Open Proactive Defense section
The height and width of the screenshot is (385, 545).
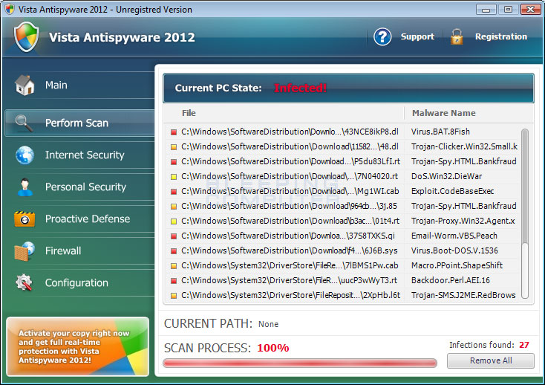pos(80,219)
